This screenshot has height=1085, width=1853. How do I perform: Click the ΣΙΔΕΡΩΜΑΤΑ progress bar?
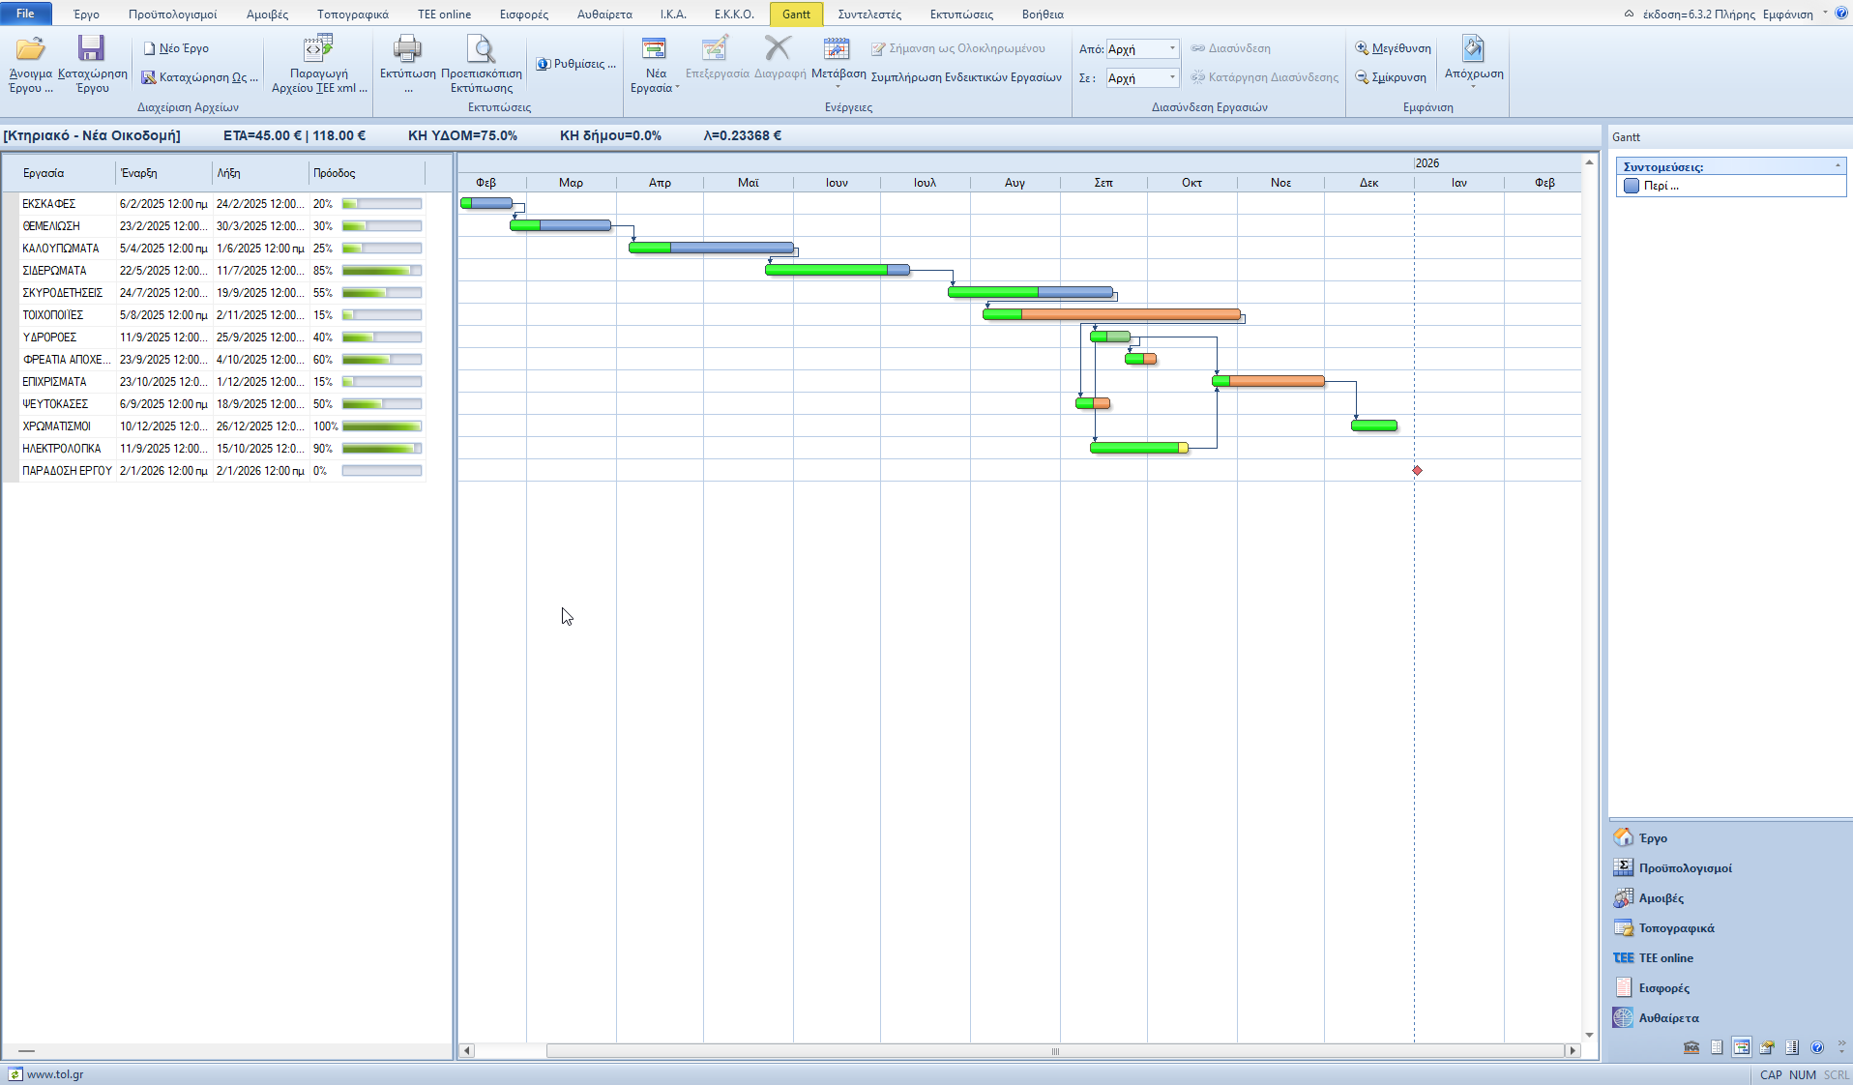point(382,271)
